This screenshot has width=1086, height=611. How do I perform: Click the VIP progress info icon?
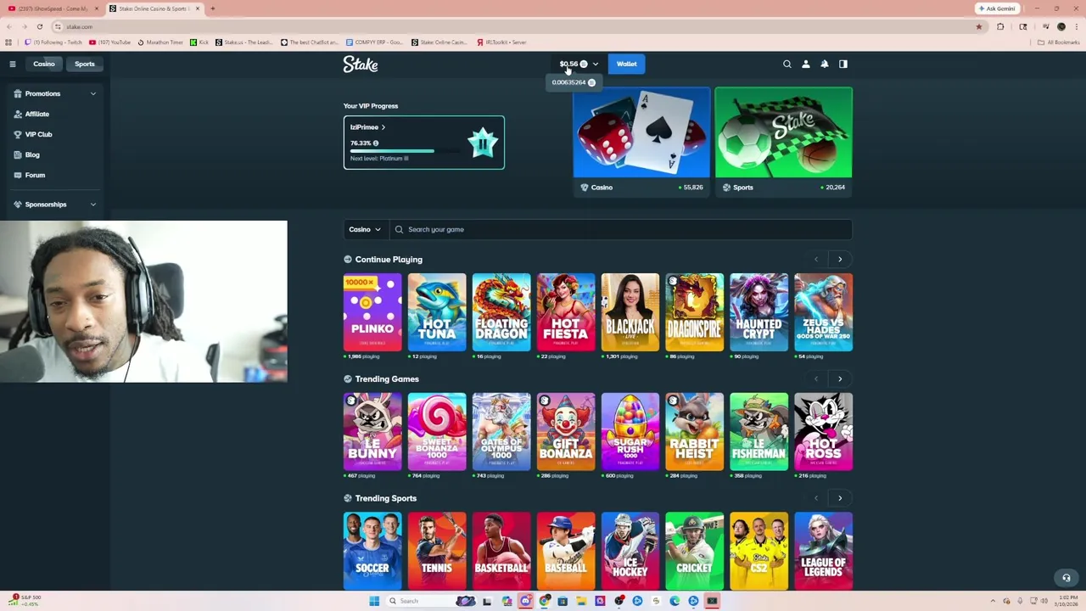(x=376, y=143)
